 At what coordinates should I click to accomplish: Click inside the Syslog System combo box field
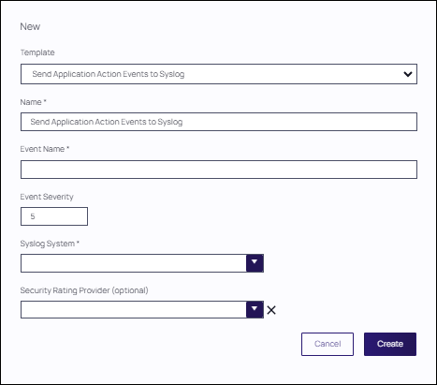click(x=134, y=263)
